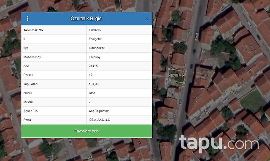Select the Tapu Alanı value 151,00

[94, 84]
